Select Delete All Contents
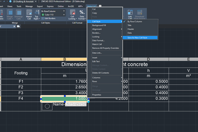Viewport: 198px width, 132px height. [105, 73]
